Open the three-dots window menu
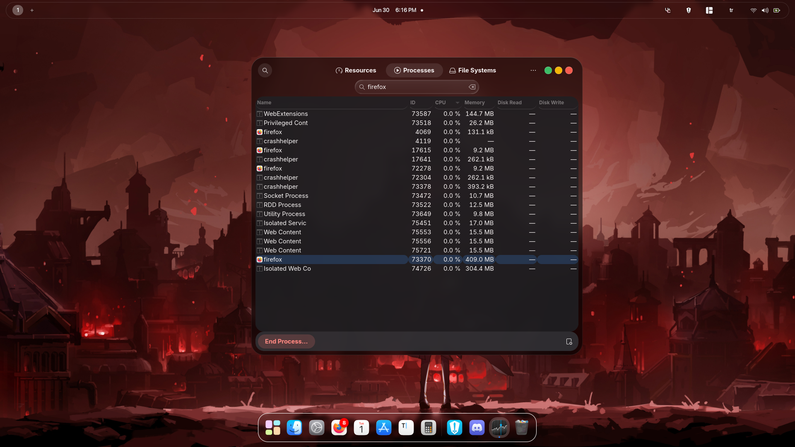The height and width of the screenshot is (447, 795). tap(533, 70)
